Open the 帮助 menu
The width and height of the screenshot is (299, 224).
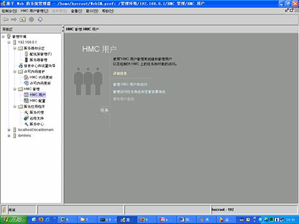point(108,11)
